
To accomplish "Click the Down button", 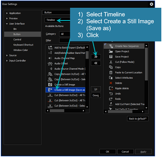I will click(96, 95).
